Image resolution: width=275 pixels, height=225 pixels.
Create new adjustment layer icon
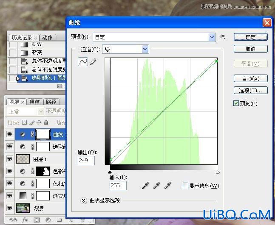[x=48, y=220]
